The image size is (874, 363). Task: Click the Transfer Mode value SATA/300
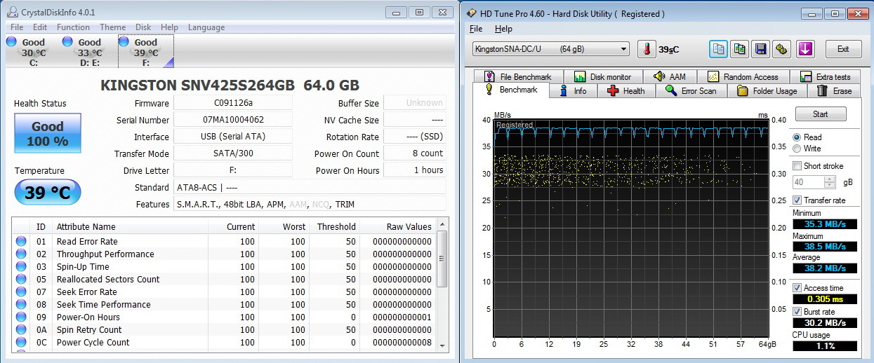coord(233,153)
